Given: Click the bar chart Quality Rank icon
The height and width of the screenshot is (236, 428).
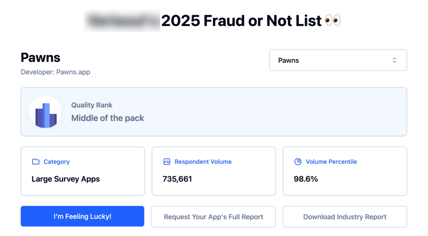Looking at the screenshot, I should 46,112.
